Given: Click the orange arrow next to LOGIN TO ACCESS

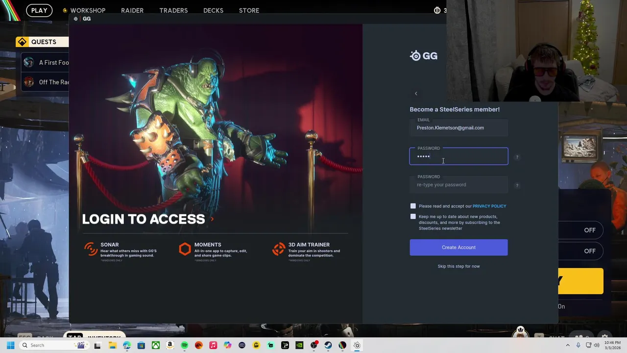Looking at the screenshot, I should pos(212,219).
